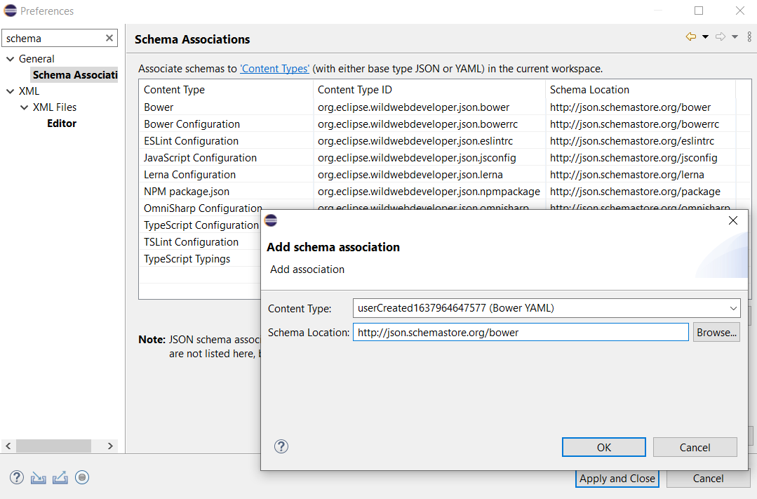757x499 pixels.
Task: Select the XML Files tree item
Action: pyautogui.click(x=55, y=107)
